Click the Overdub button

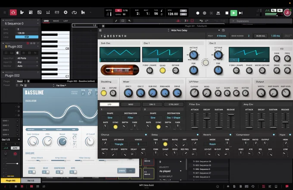204,13
